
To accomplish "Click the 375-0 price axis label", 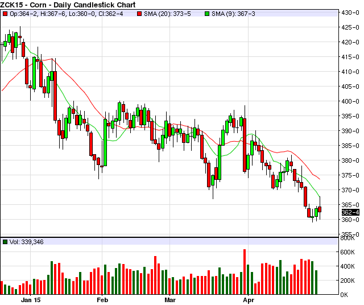I will click(x=350, y=175).
